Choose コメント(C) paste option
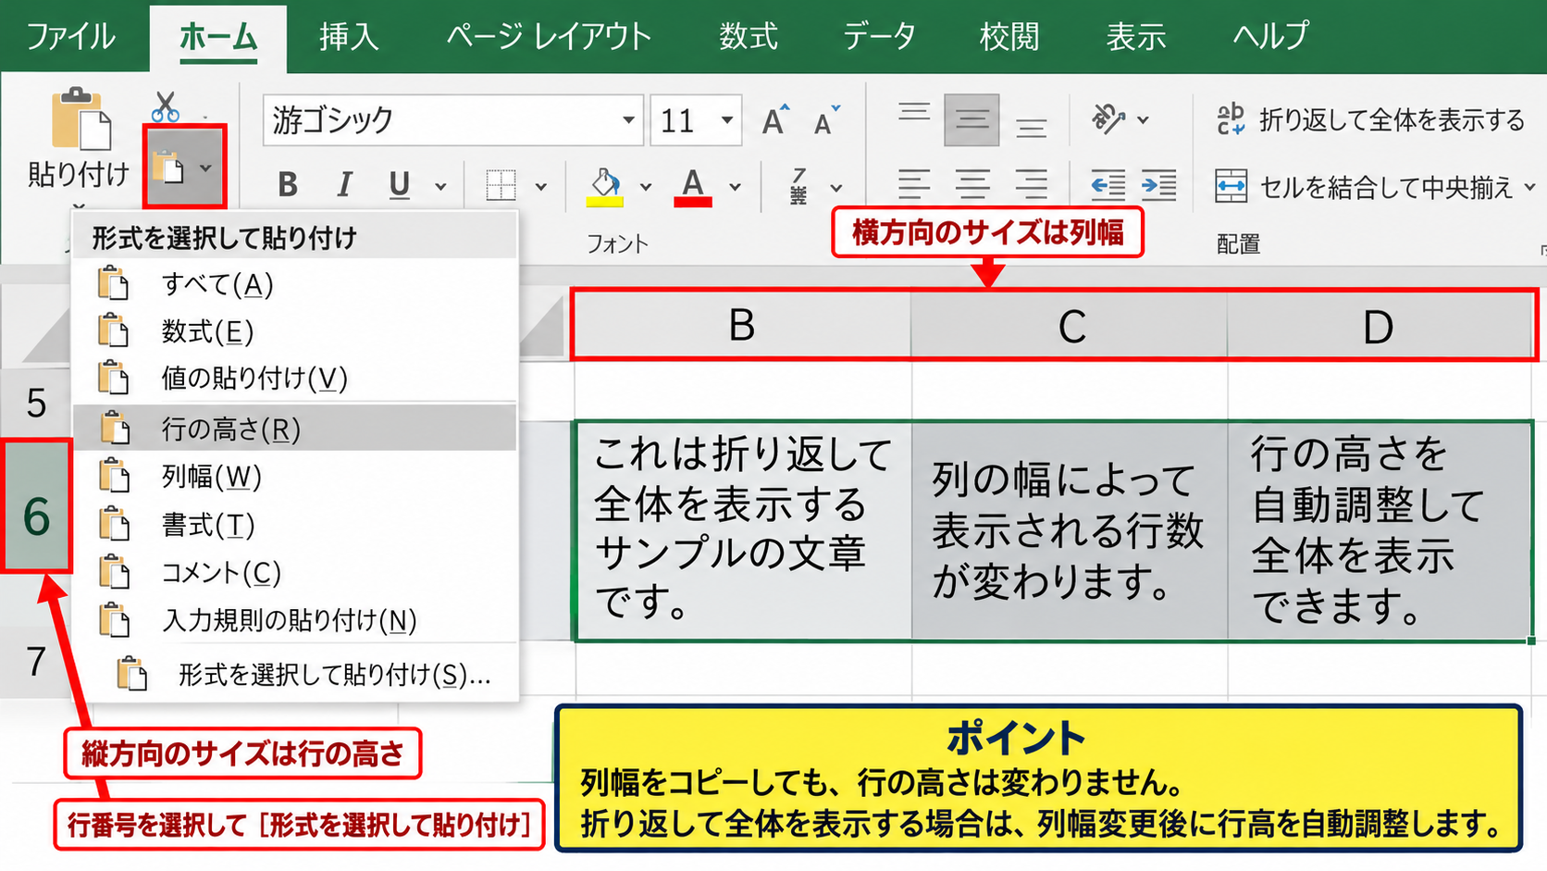Viewport: 1547px width, 871px height. [x=295, y=572]
